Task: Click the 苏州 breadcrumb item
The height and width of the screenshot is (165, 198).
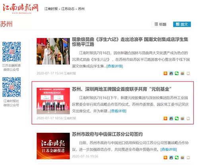Action: click(81, 9)
